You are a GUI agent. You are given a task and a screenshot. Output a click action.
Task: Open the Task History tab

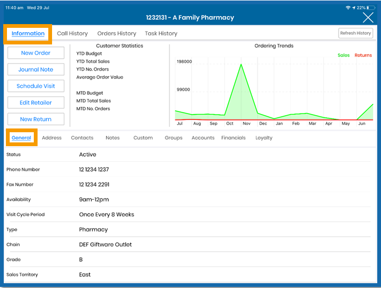click(x=161, y=33)
